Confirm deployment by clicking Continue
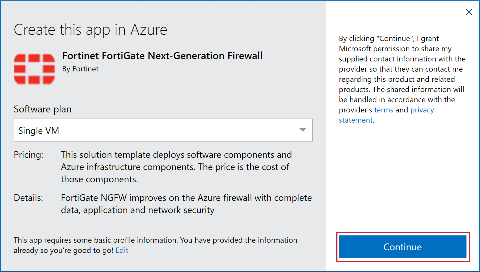480x272 pixels. [402, 247]
